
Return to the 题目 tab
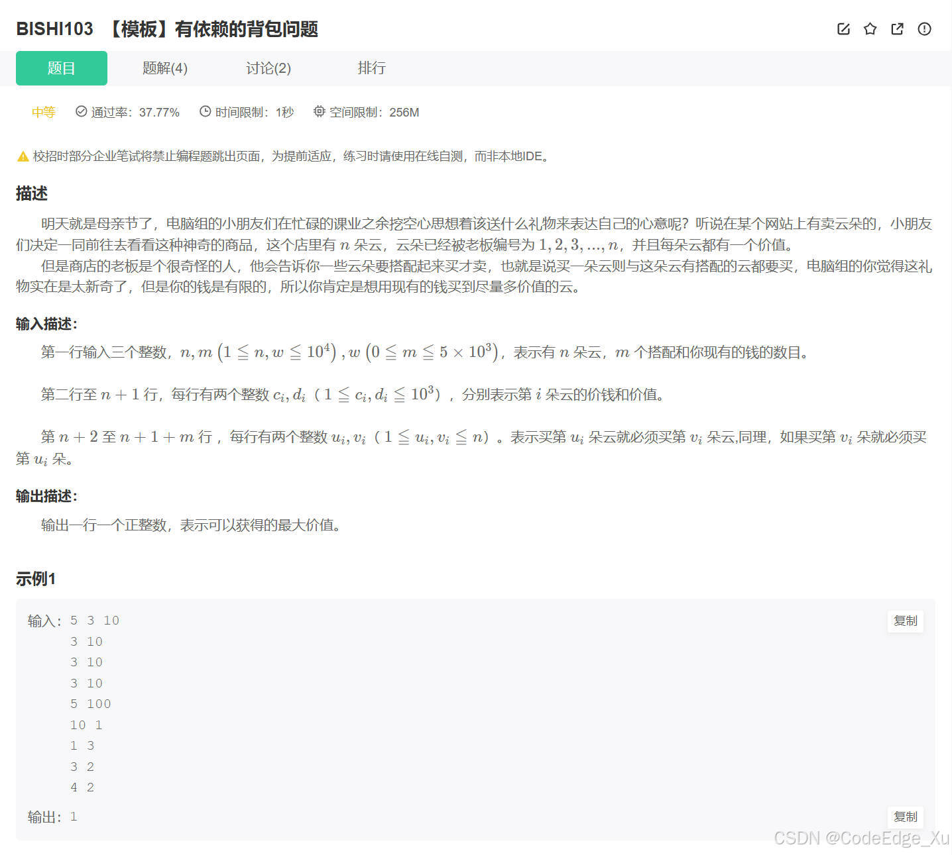point(61,68)
